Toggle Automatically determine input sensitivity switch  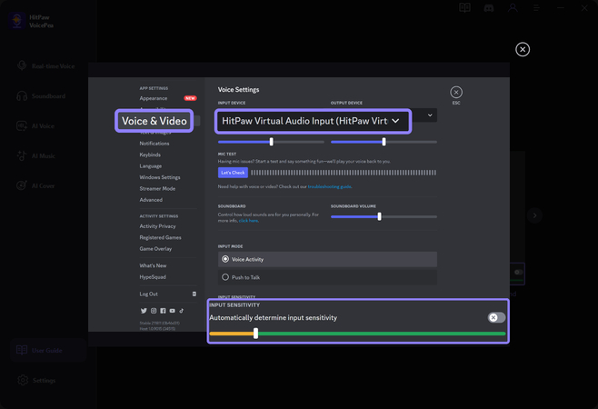pyautogui.click(x=496, y=317)
